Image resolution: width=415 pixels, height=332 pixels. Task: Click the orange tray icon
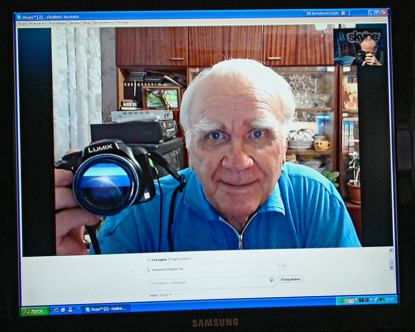(347, 301)
